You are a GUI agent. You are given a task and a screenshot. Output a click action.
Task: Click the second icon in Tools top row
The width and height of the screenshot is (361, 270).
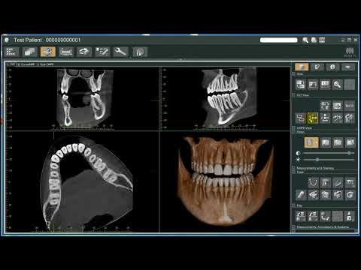(x=326, y=183)
